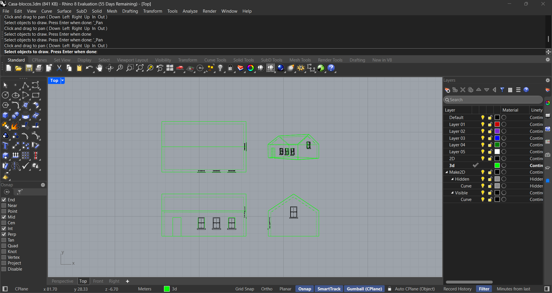Click the red material swatch of Layer 01
This screenshot has width=552, height=293.
(x=497, y=124)
